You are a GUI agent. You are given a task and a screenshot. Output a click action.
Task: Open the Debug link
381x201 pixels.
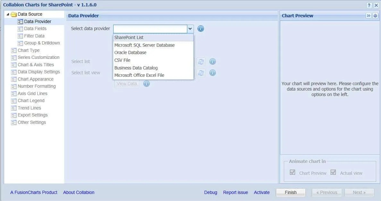coord(211,192)
